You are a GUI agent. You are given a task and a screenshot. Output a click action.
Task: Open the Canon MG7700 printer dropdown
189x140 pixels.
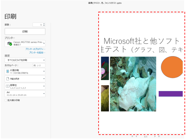pyautogui.click(x=25, y=44)
